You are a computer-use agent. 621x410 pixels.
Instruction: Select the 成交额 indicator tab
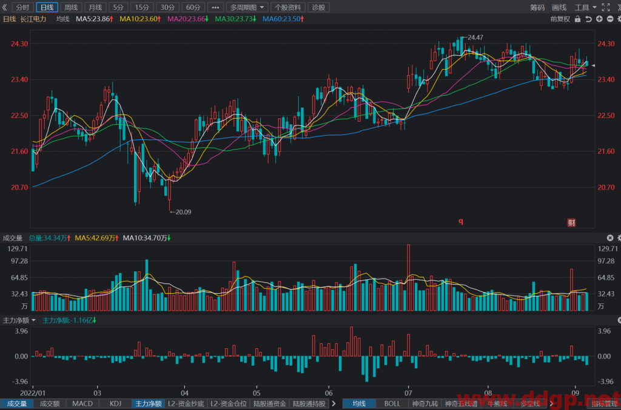coord(50,404)
